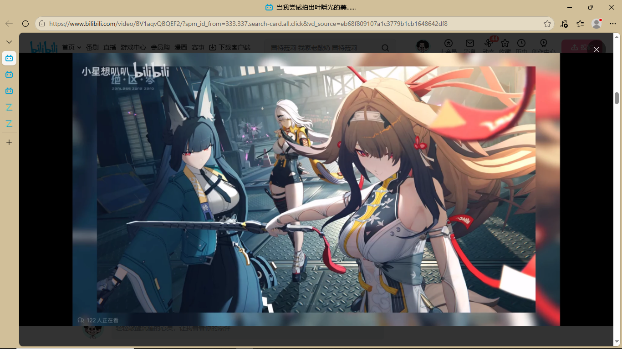Open the 会员购 navigation link
This screenshot has width=622, height=349.
(160, 47)
